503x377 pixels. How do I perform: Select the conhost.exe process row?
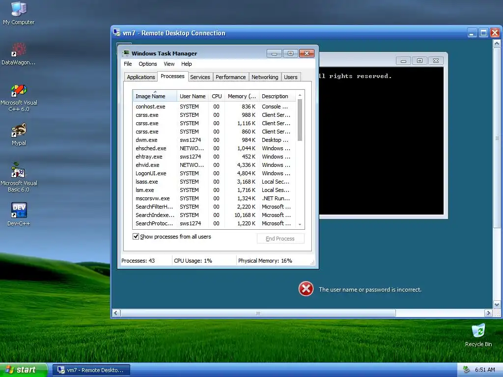click(214, 107)
